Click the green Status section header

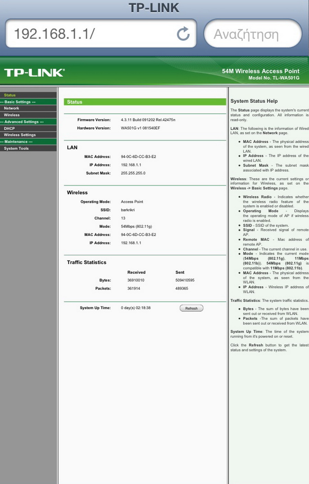click(145, 102)
